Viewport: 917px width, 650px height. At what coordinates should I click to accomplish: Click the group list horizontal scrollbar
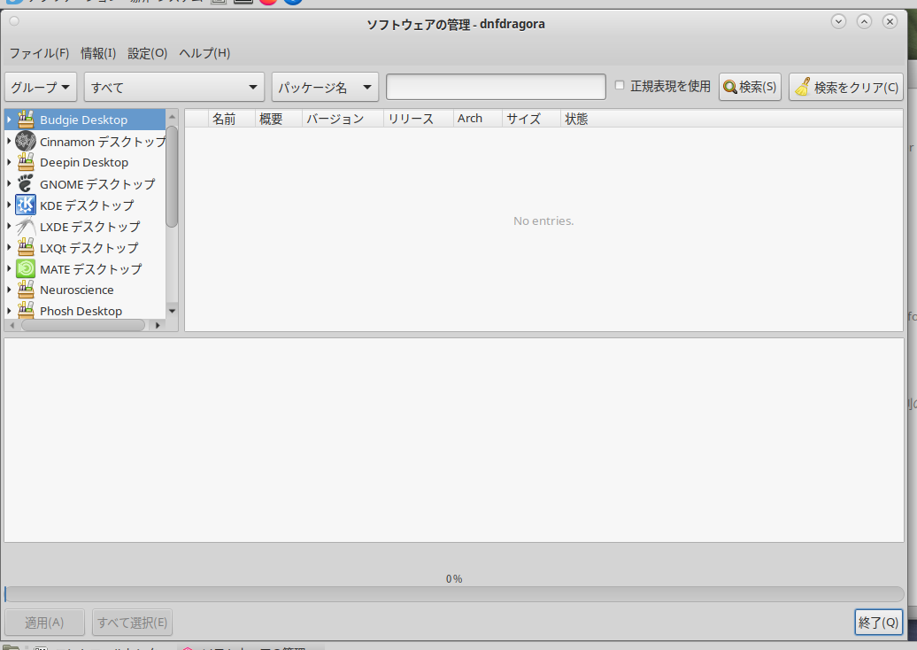pos(82,325)
